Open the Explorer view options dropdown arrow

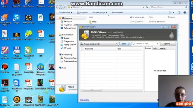pos(174,13)
